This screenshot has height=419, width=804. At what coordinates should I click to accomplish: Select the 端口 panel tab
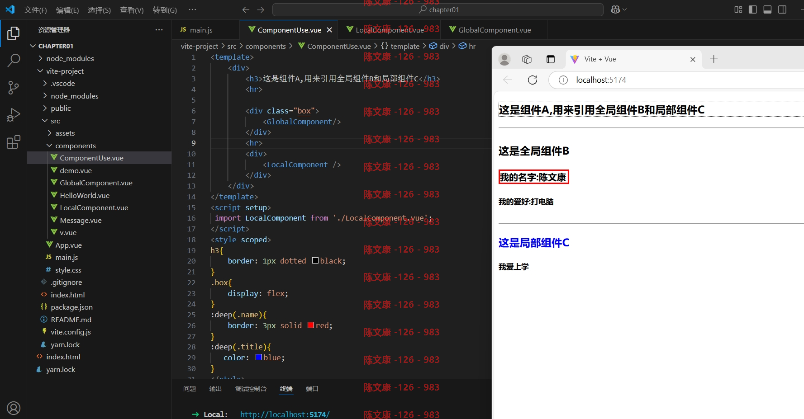(x=312, y=389)
